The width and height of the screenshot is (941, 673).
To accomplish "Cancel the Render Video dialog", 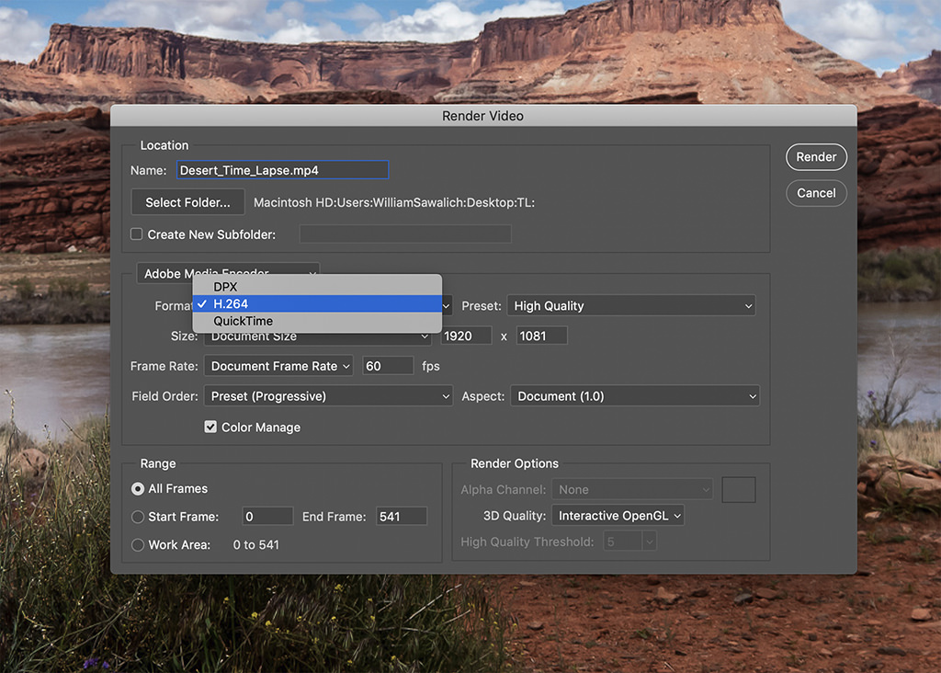I will point(816,193).
